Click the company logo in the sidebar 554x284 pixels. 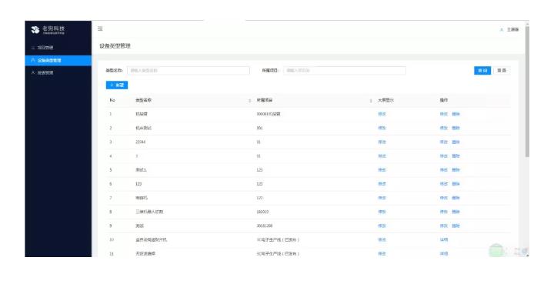pyautogui.click(x=48, y=30)
